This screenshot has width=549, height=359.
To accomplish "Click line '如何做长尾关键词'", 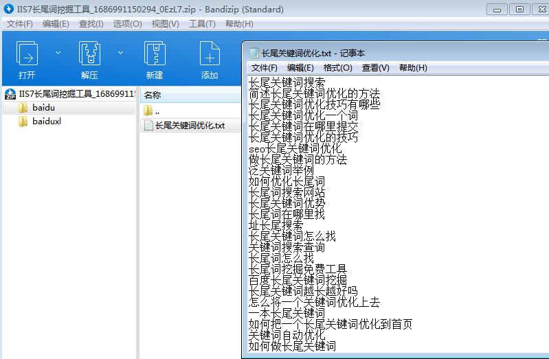I will point(292,346).
